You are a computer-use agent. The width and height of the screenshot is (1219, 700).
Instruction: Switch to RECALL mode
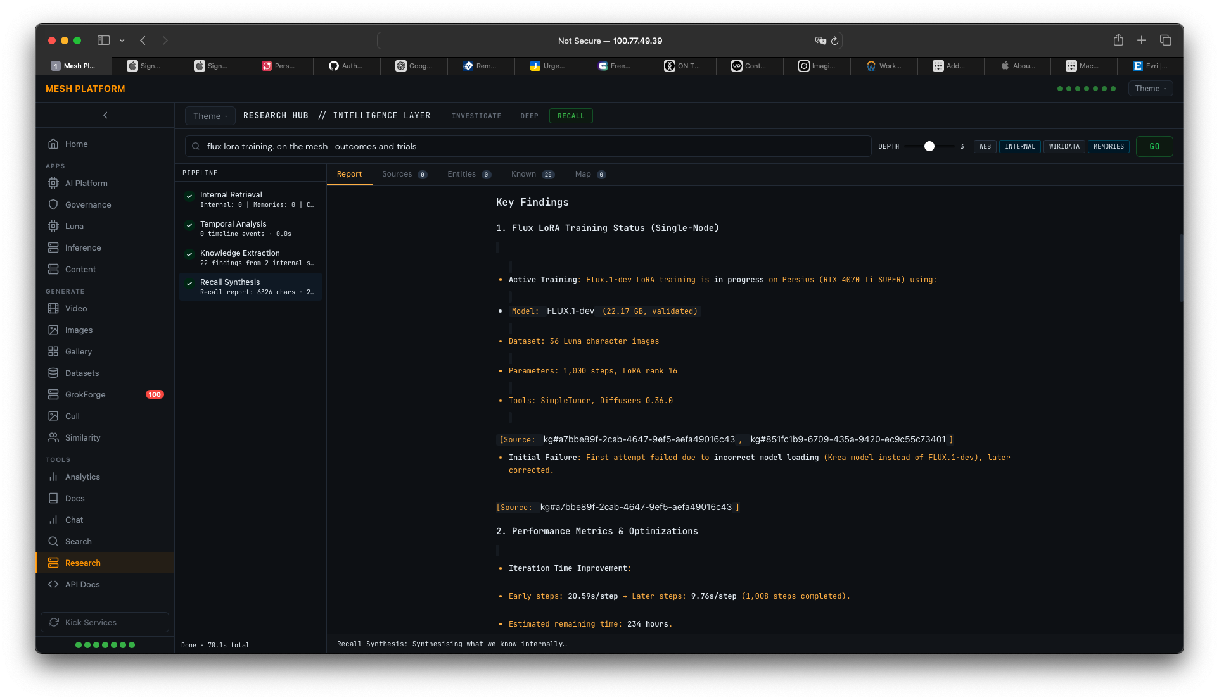(570, 116)
